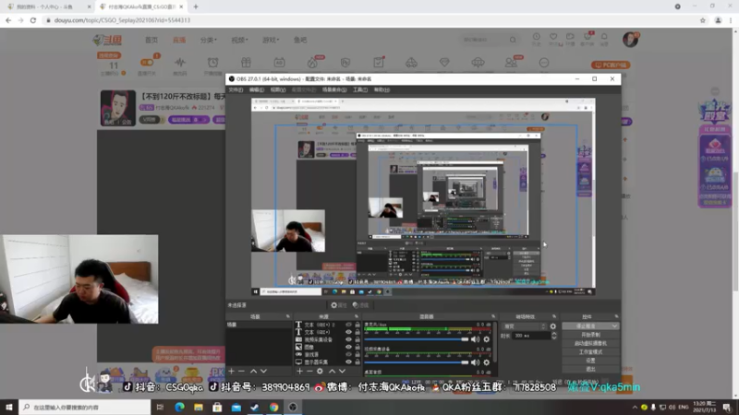
Task: Click the waveform icon in Douyu toolbar
Action: [x=180, y=62]
